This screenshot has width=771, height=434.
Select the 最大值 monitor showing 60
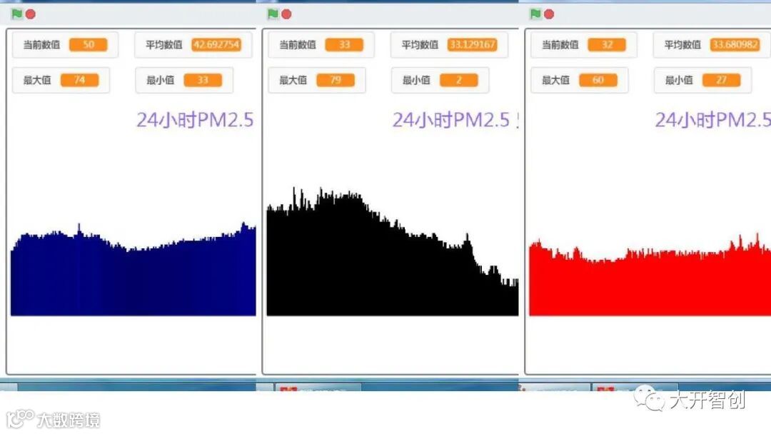(580, 80)
